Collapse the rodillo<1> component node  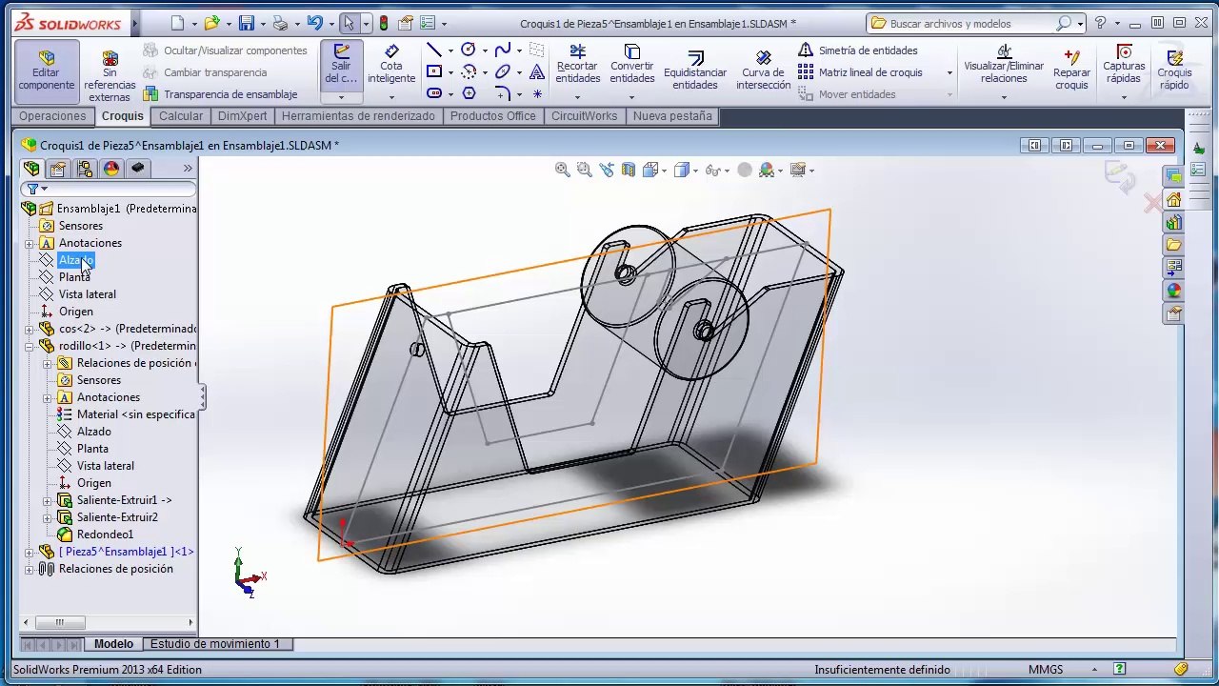click(x=30, y=346)
